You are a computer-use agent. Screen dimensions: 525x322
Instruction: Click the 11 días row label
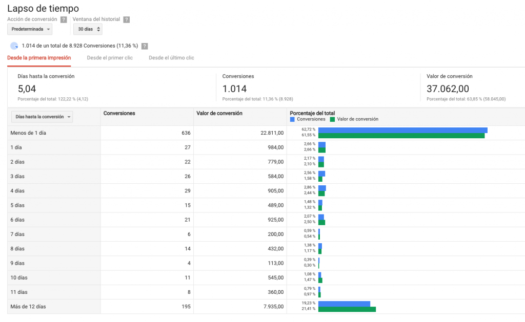point(19,292)
